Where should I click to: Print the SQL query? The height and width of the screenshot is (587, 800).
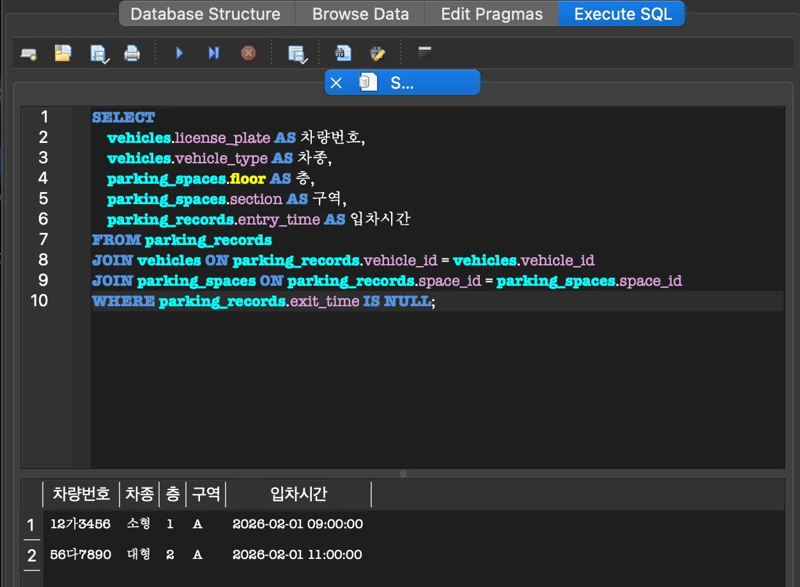click(x=132, y=53)
